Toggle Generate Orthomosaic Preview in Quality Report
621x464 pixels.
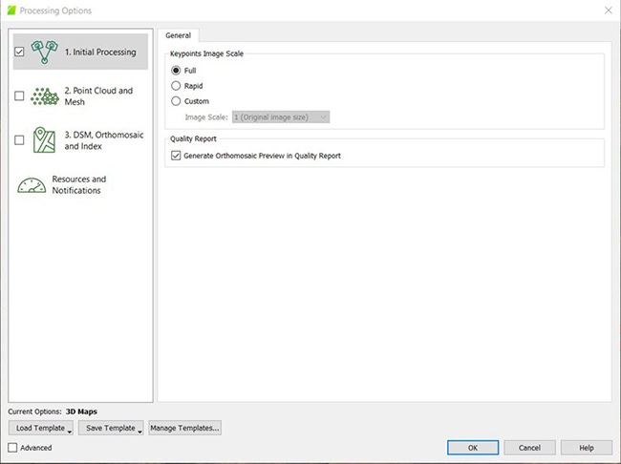coord(176,156)
